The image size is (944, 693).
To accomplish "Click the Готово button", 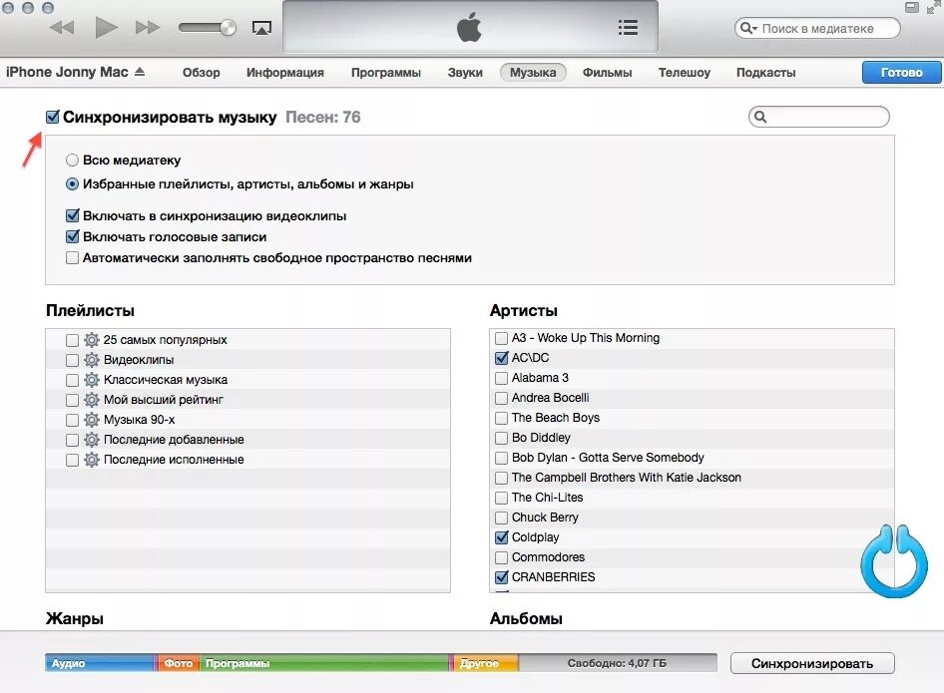I will click(x=901, y=72).
